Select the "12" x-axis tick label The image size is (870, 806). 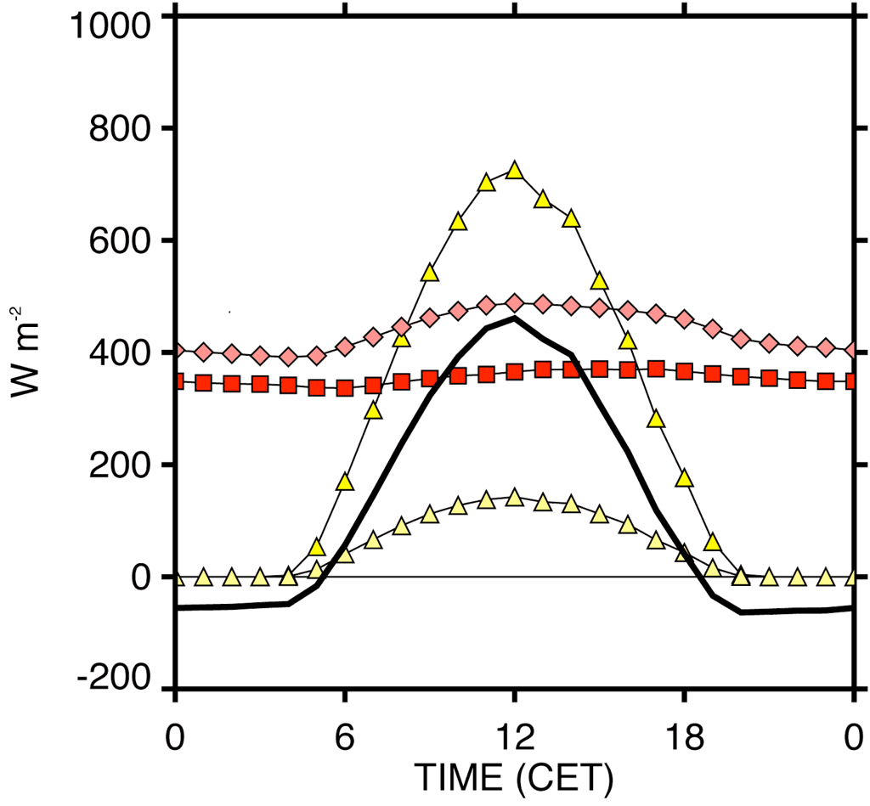coord(514,737)
